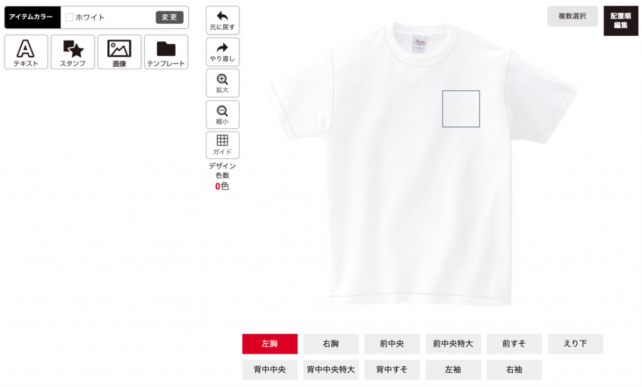The image size is (642, 387).
Task: Open the テンプレート templates folder
Action: [166, 52]
